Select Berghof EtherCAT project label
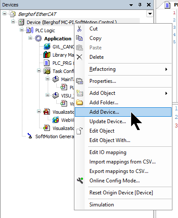 tap(37, 14)
